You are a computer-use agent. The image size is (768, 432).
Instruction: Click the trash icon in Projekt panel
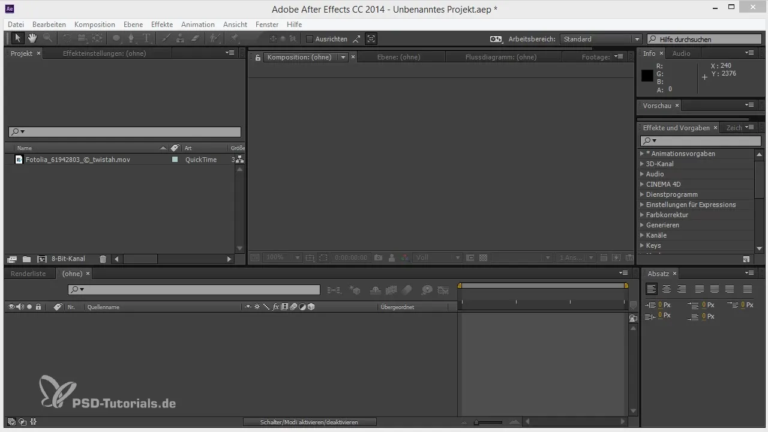pyautogui.click(x=103, y=259)
